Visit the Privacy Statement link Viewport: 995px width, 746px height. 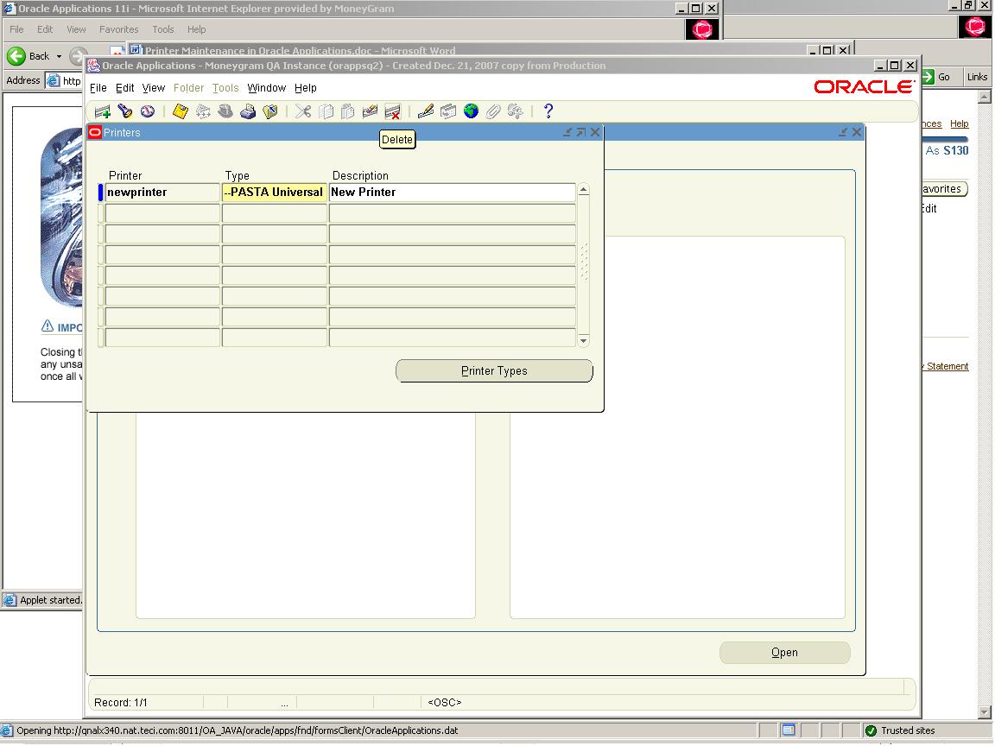(x=947, y=365)
